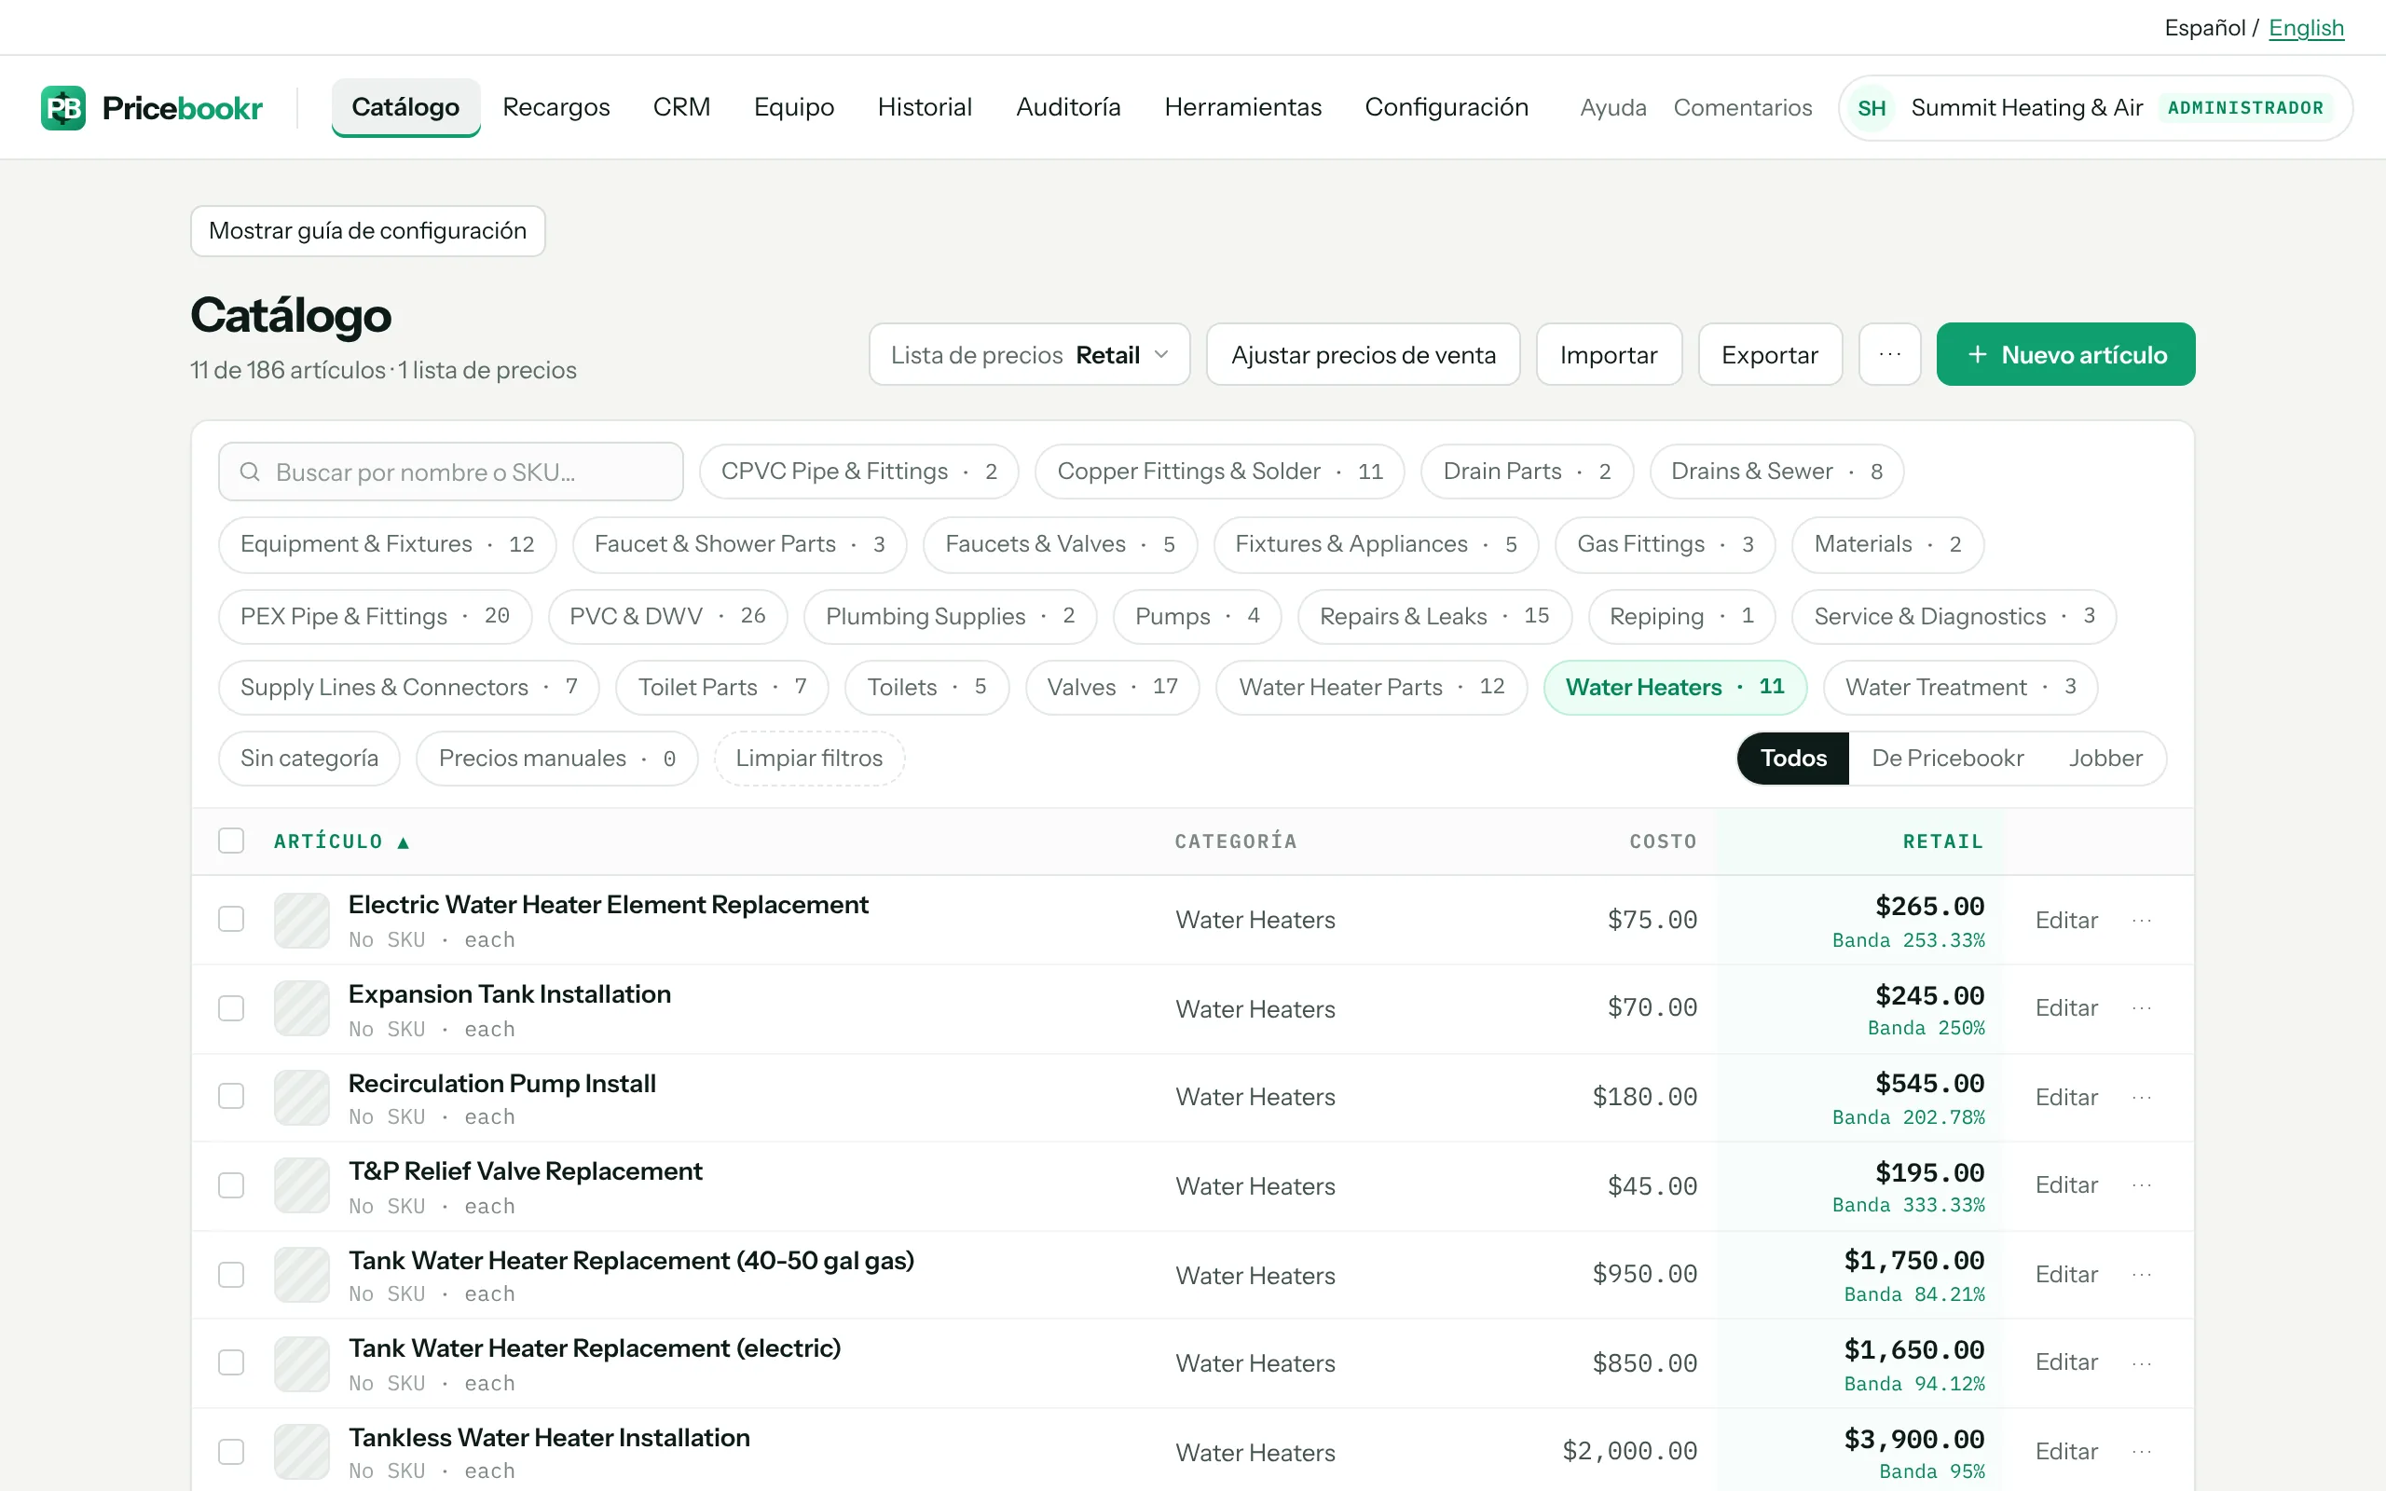This screenshot has height=1491, width=2386.
Task: Open row menu for Tank Water Heater Replacement (electric)
Action: tap(2142, 1362)
